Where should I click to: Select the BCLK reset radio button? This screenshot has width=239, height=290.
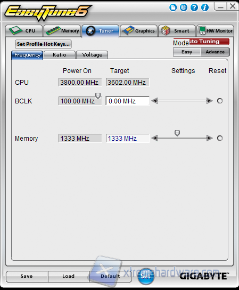[220, 101]
